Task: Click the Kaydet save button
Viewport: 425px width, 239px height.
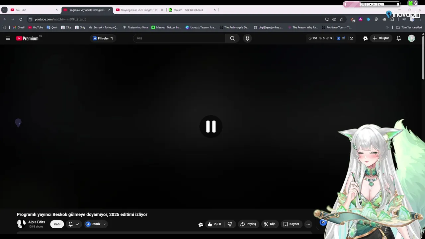Action: (291, 224)
